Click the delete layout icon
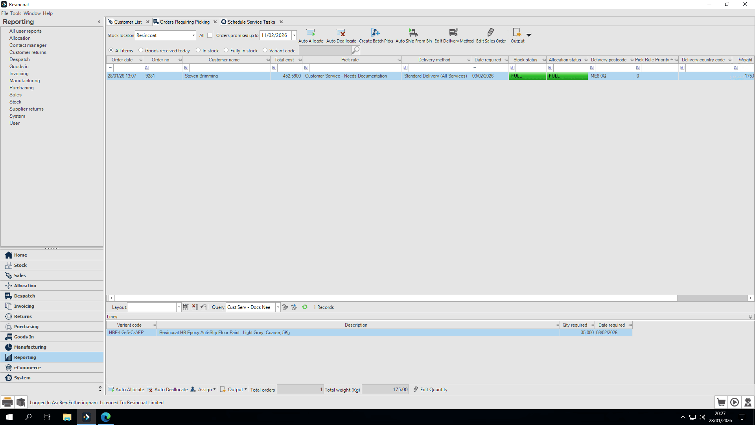The width and height of the screenshot is (755, 425). click(x=195, y=307)
